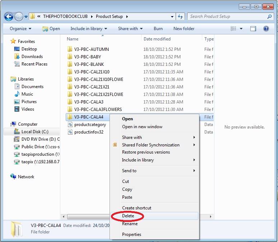278x242 pixels.
Task: Click THEPHOTOBOOKCLUB in the address path
Action: (x=65, y=16)
